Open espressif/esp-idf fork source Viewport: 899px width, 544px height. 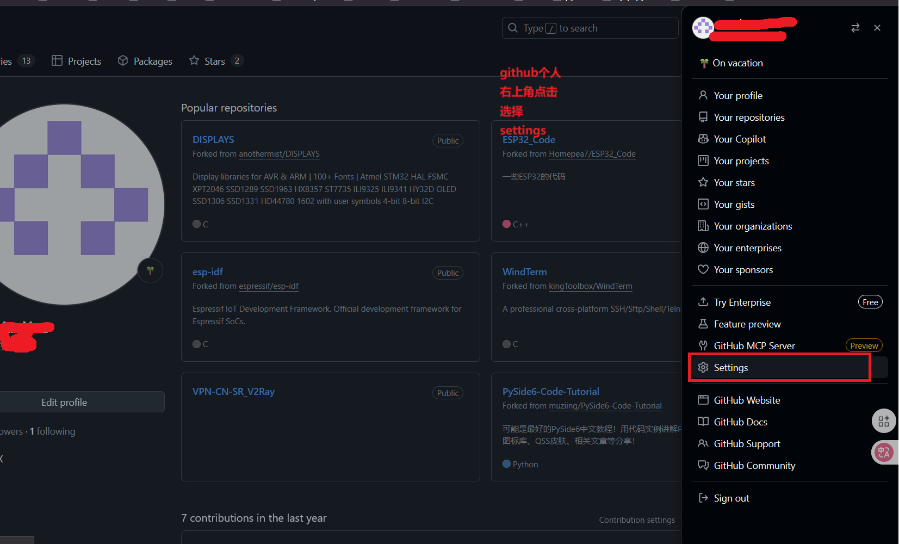269,286
